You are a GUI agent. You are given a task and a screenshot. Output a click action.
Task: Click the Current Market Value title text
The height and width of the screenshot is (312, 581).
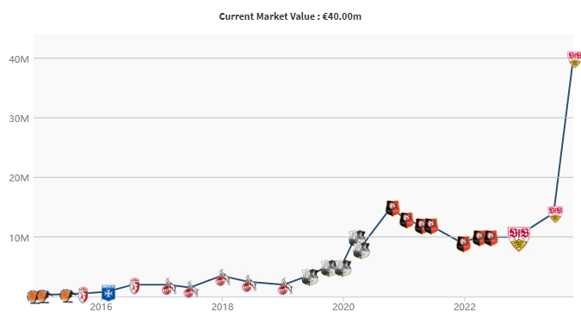tap(290, 16)
